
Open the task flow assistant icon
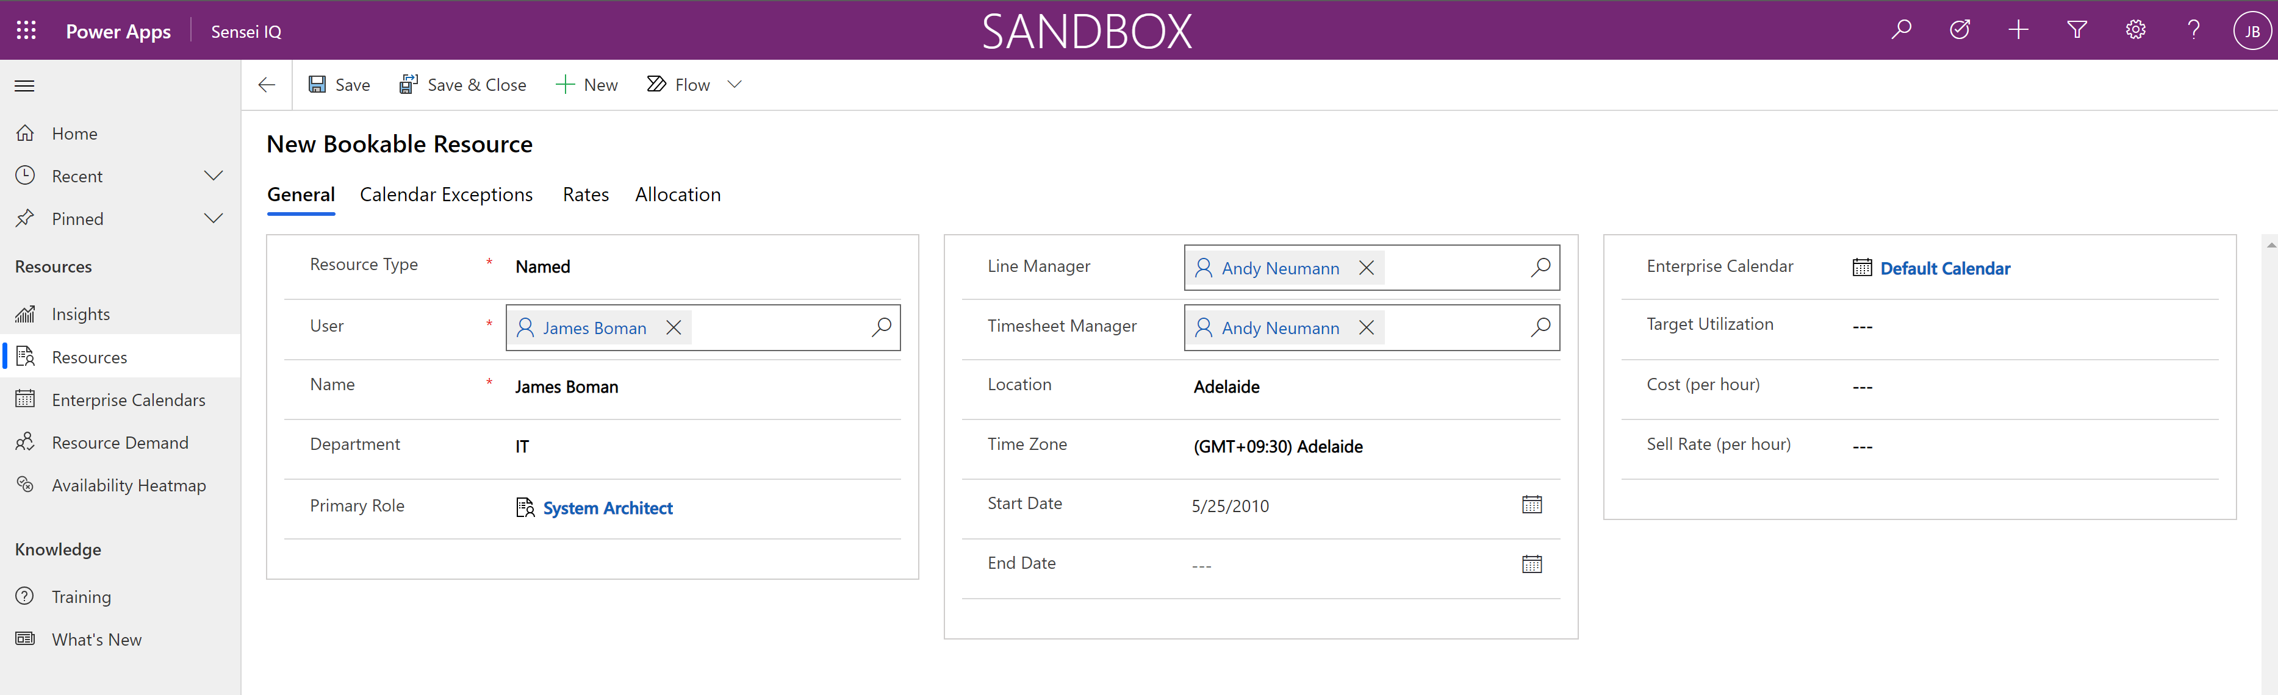1960,30
